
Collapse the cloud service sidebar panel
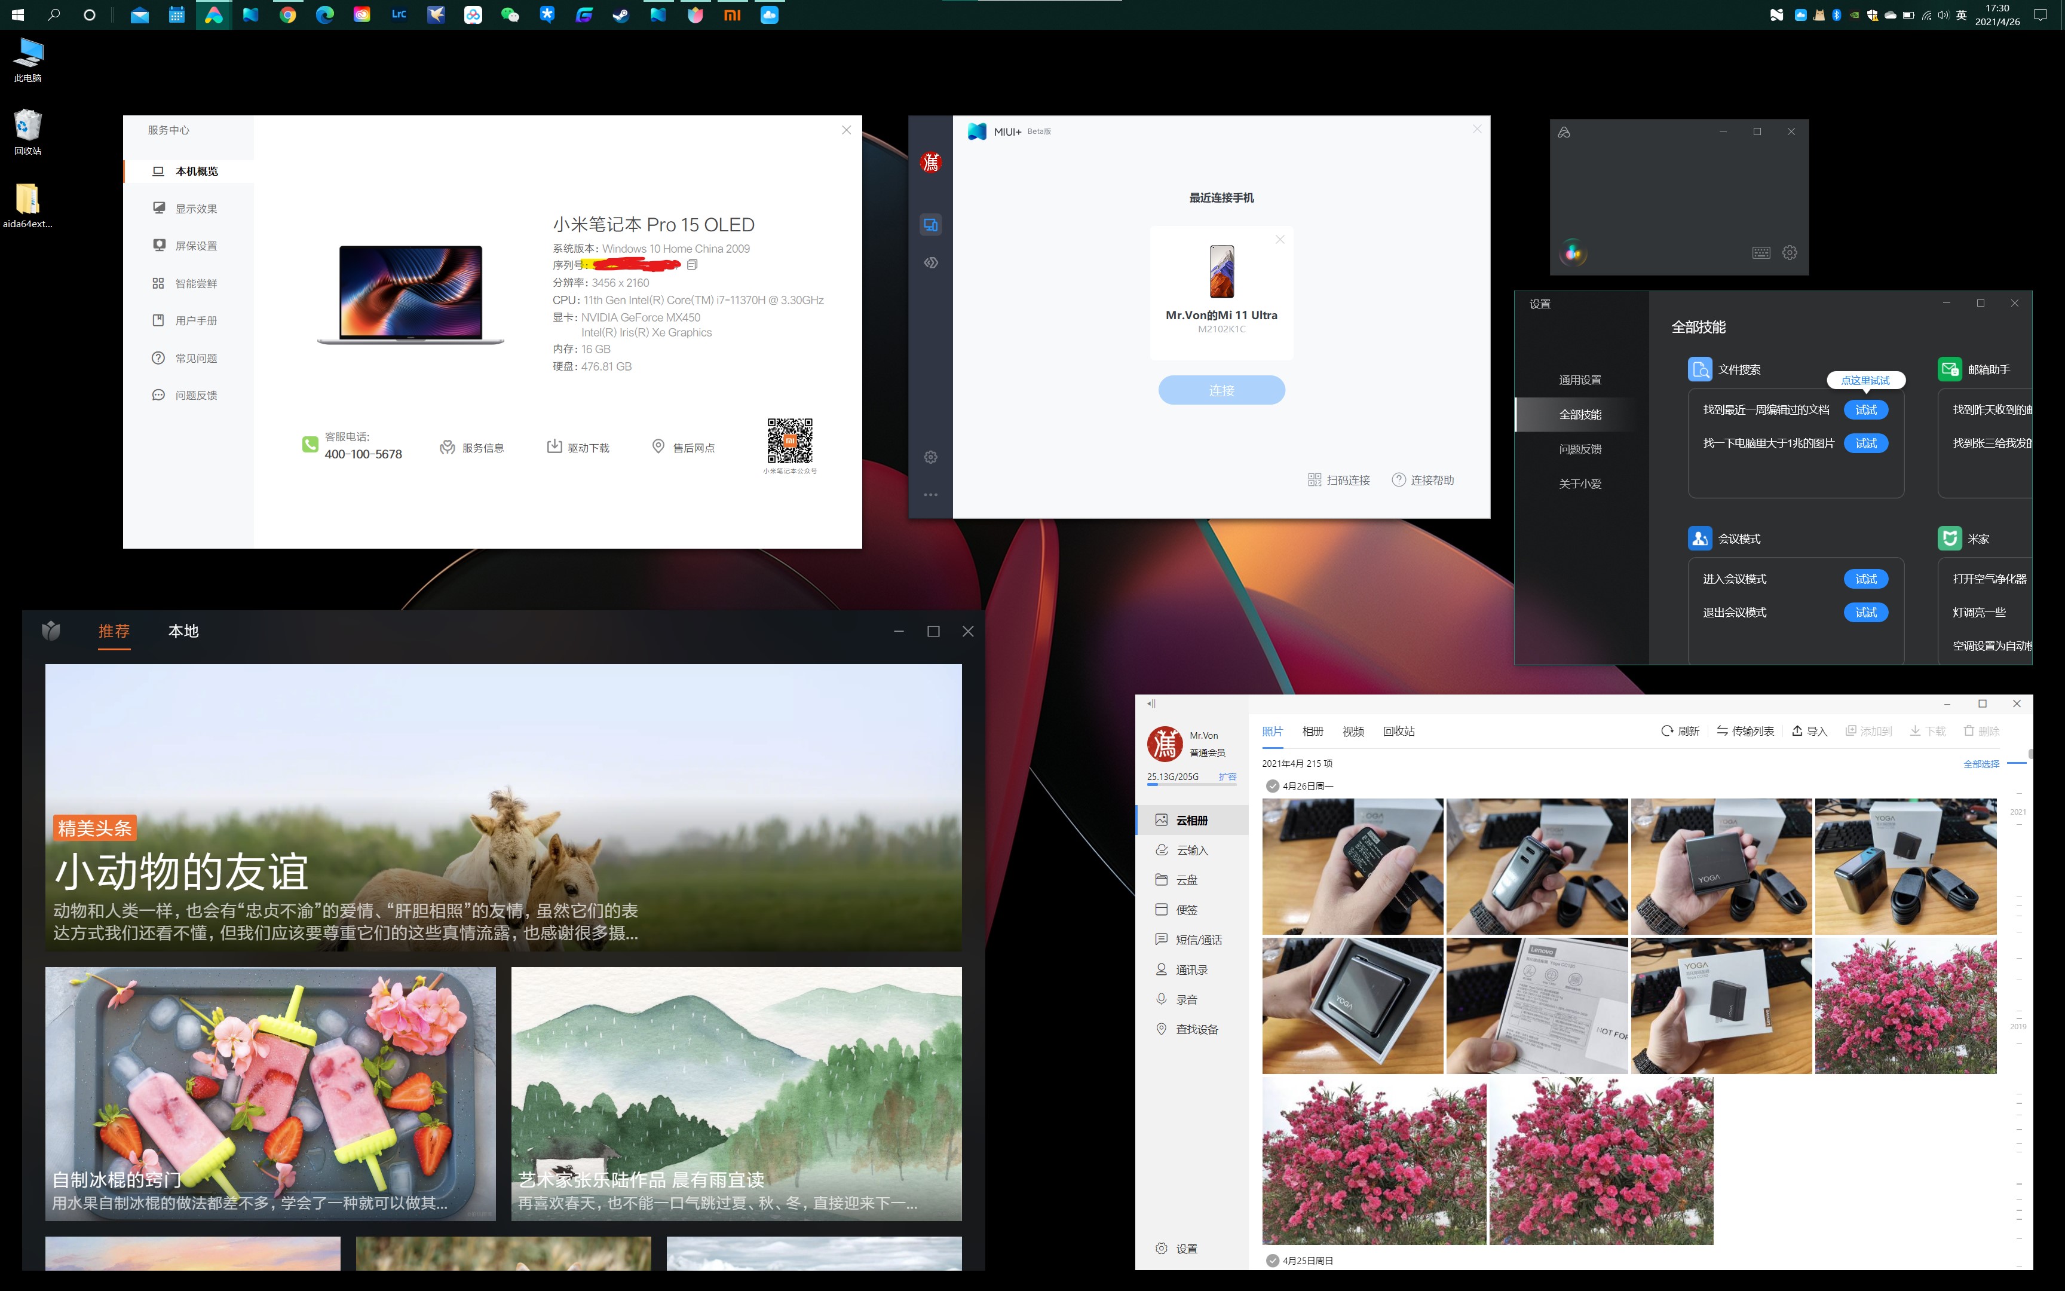[x=1151, y=703]
